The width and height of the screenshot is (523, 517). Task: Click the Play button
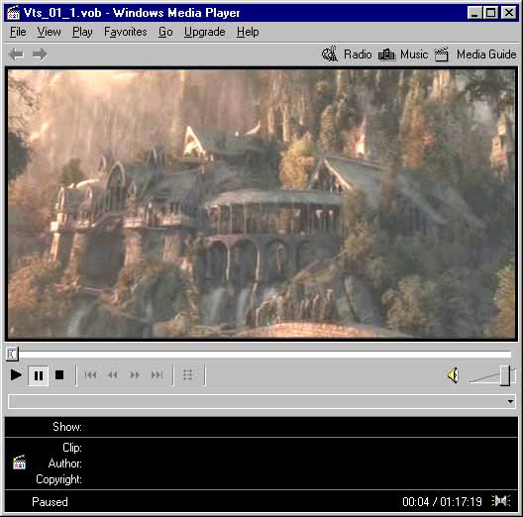(16, 375)
